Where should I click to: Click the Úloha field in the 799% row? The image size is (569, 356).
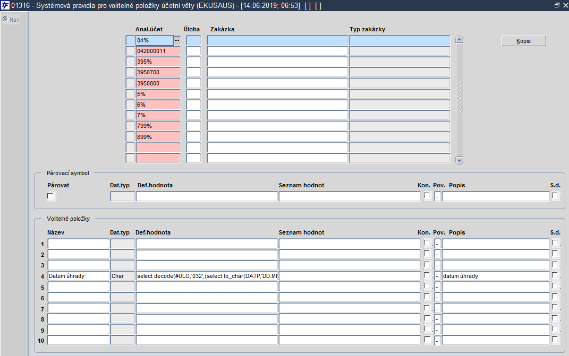tap(193, 126)
